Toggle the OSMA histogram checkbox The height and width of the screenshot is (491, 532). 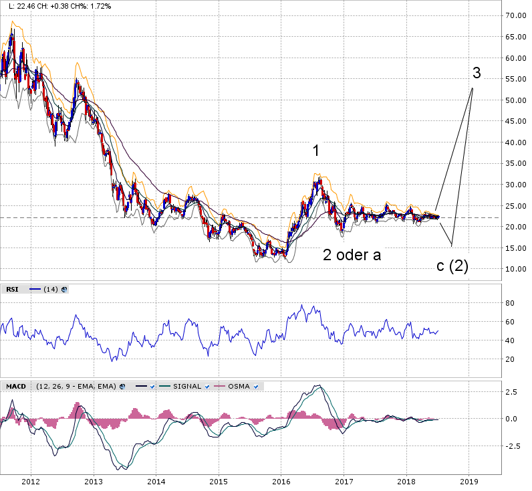tap(256, 387)
